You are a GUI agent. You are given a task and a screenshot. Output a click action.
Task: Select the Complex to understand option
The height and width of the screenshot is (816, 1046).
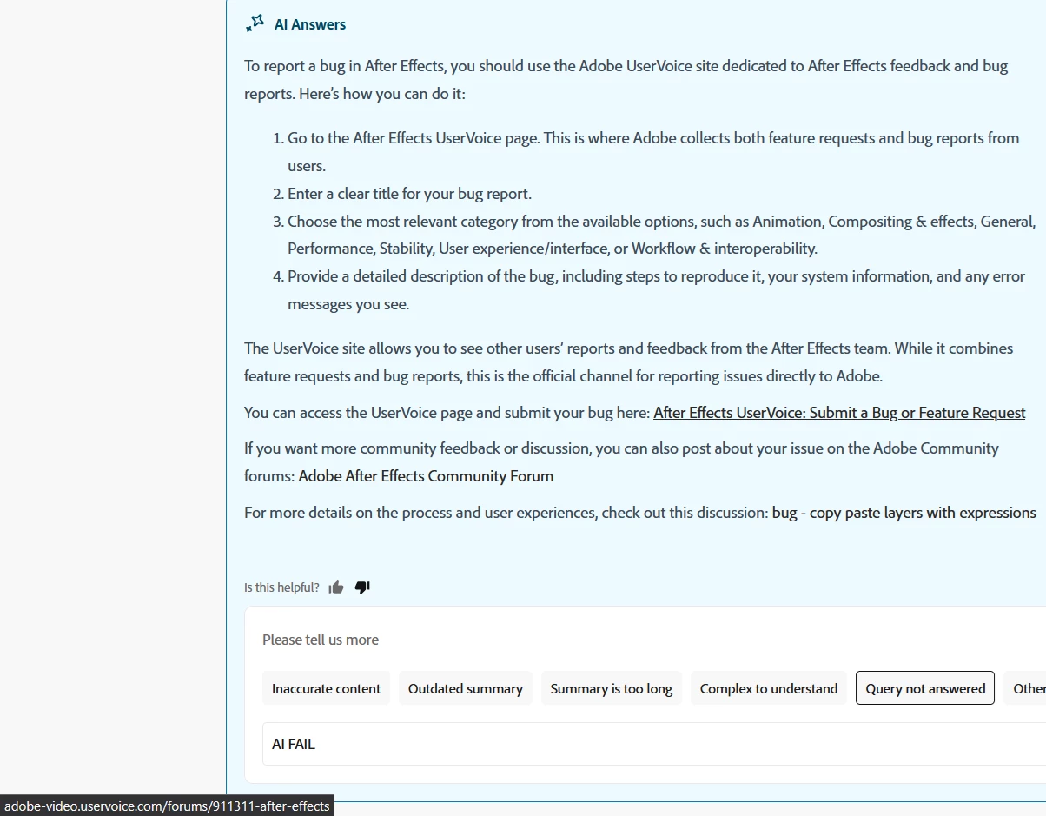769,688
